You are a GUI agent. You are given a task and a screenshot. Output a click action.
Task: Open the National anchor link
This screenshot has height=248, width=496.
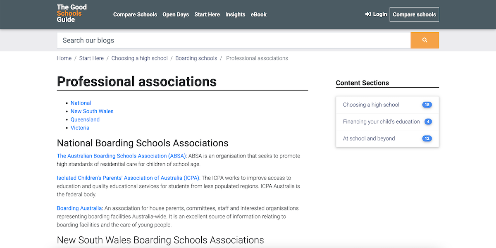[x=81, y=103]
